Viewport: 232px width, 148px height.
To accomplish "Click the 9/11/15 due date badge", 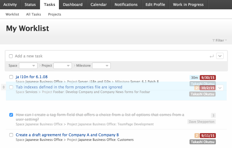I will (x=208, y=136).
